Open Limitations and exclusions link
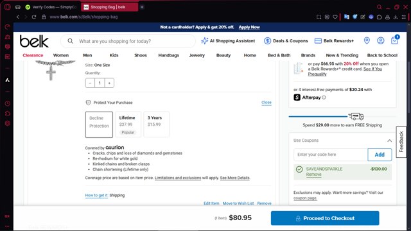Image resolution: width=411 pixels, height=231 pixels. coord(178,178)
